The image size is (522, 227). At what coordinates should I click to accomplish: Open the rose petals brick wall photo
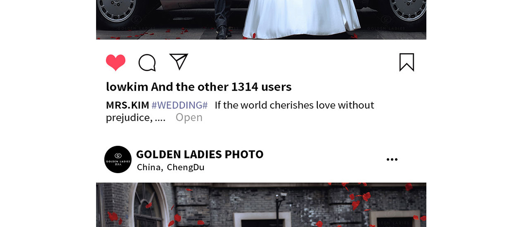(x=261, y=205)
